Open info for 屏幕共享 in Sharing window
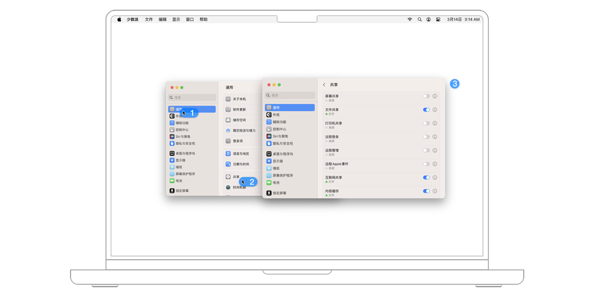Image resolution: width=594 pixels, height=297 pixels. (434, 96)
